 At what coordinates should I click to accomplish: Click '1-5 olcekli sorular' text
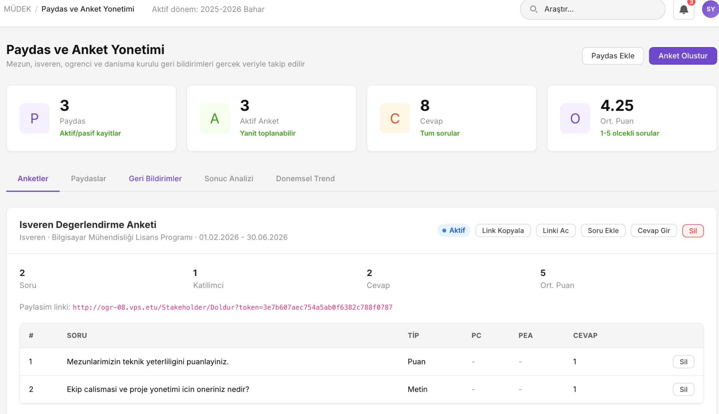pos(629,133)
